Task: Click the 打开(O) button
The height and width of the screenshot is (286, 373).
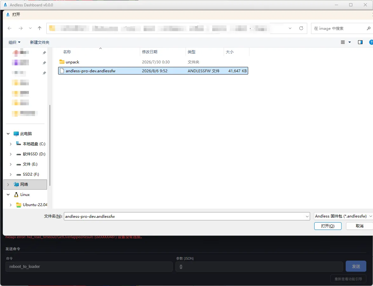Action: (328, 226)
